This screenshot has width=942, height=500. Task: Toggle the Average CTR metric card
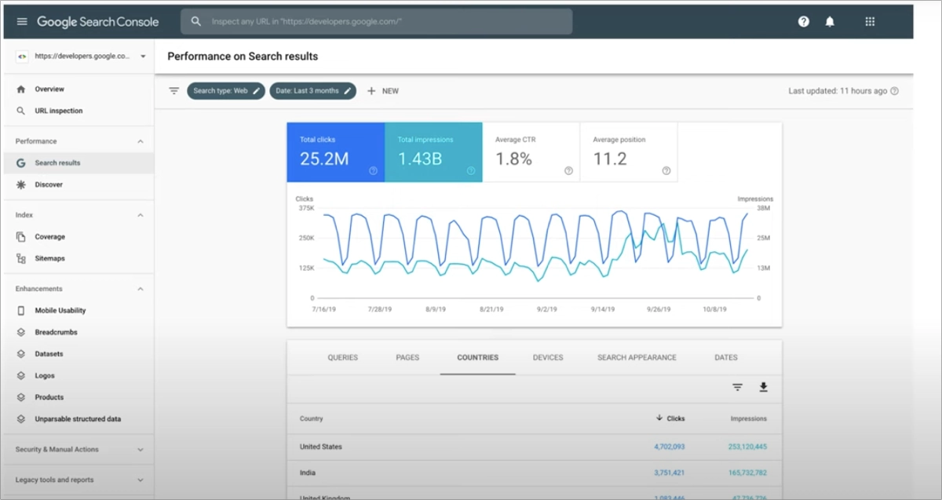pyautogui.click(x=531, y=151)
